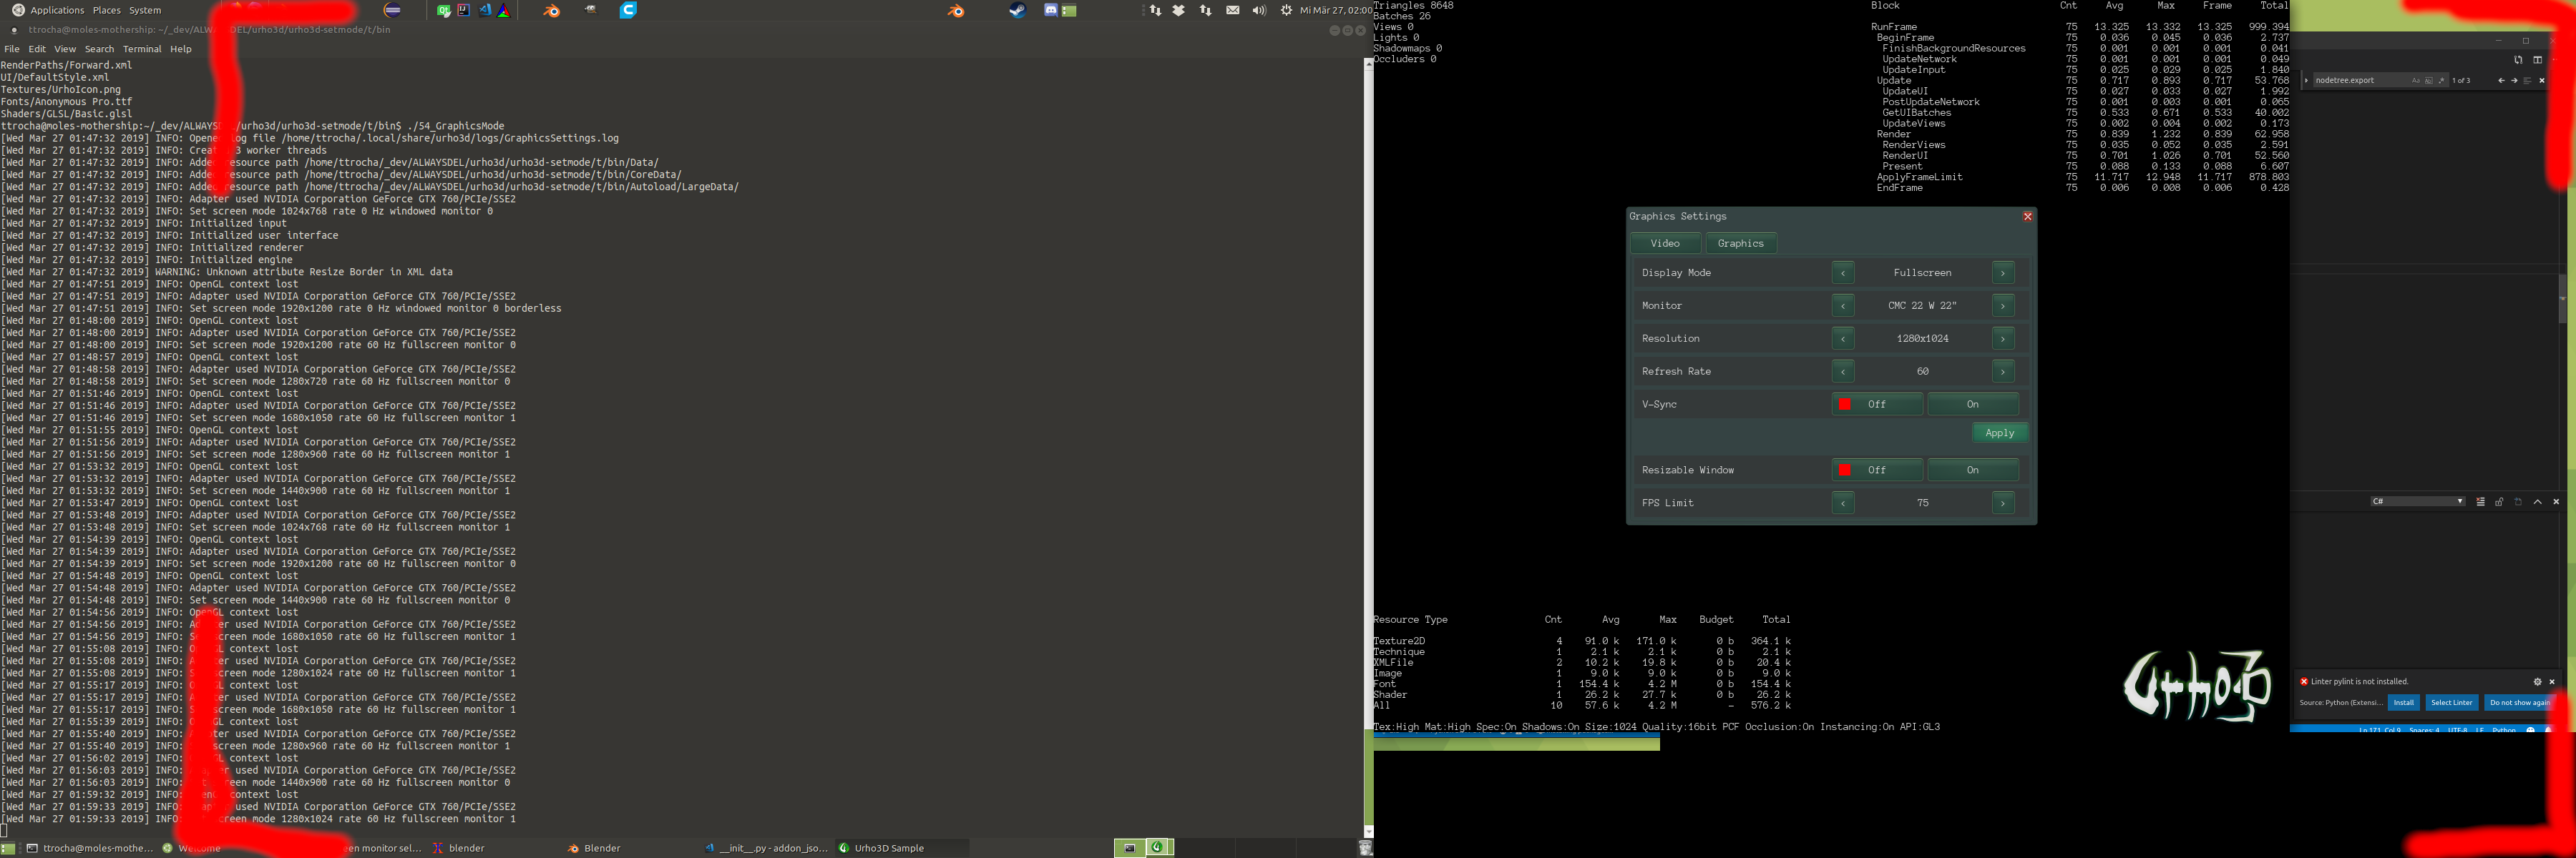The image size is (2576, 858).
Task: Open source control changes icon in VS Code
Action: click(2518, 60)
